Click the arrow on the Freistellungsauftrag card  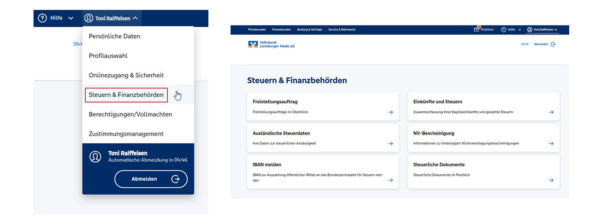390,112
